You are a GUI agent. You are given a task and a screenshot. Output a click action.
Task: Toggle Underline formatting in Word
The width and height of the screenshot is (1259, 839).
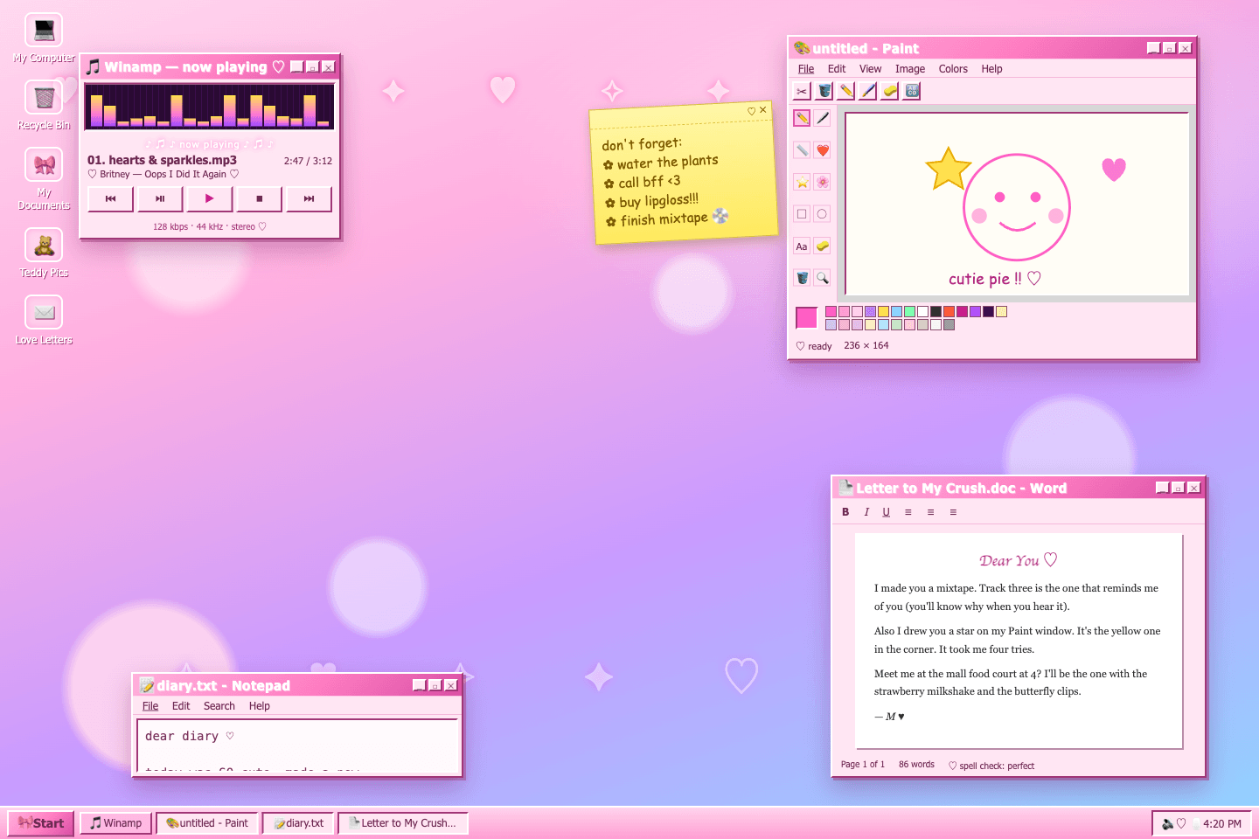(886, 512)
